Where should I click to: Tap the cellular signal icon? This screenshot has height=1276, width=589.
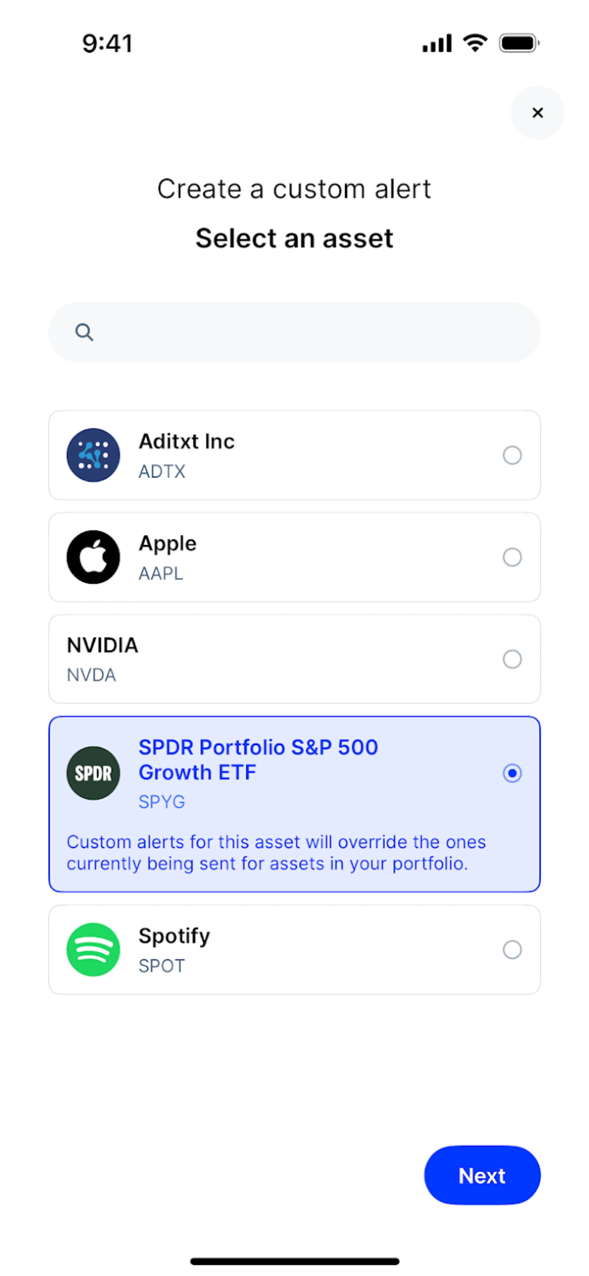click(437, 44)
